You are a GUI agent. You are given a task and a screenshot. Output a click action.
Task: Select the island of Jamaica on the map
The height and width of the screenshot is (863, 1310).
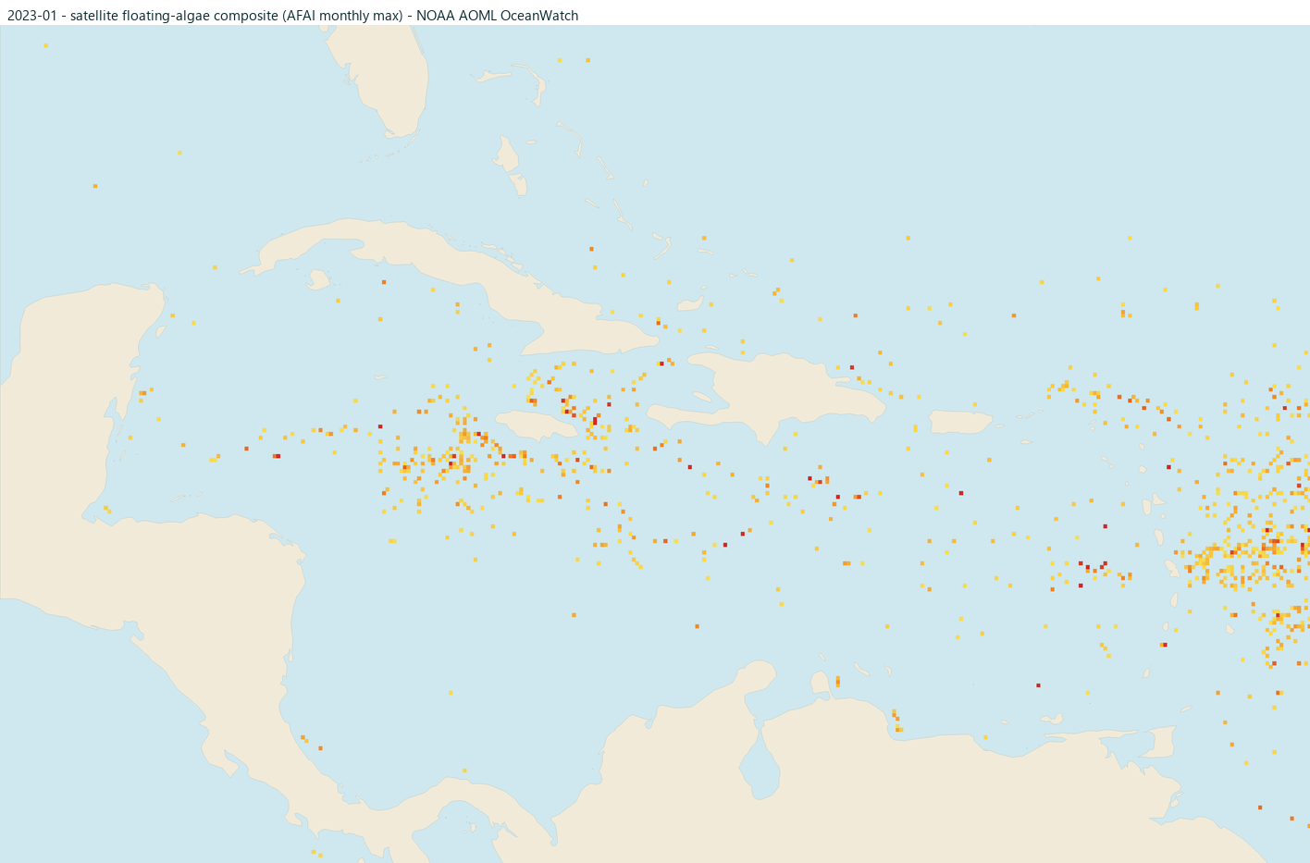pyautogui.click(x=537, y=425)
